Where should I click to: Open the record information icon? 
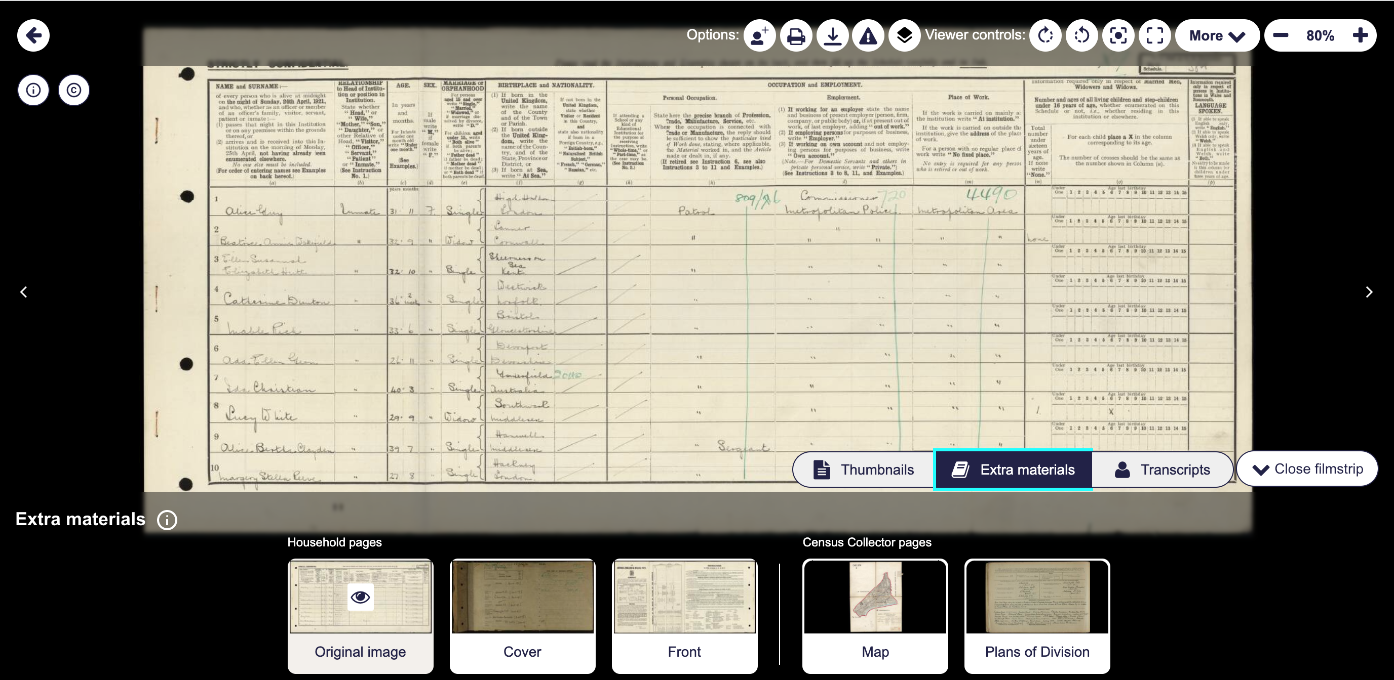33,90
